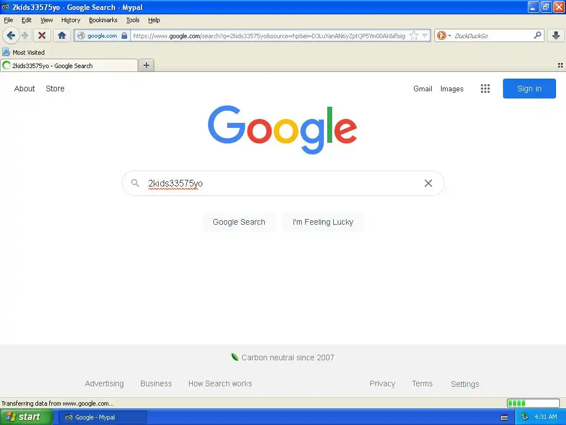Screen dimensions: 566x425
Task: Click the on-screen keyboard tray icon
Action: (504, 417)
